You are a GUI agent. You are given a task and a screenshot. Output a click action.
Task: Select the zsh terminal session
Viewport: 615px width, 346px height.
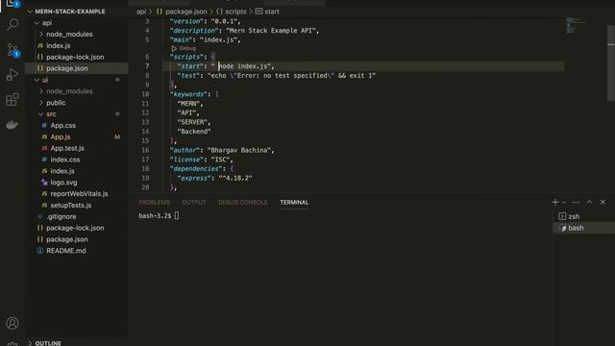[x=584, y=216]
